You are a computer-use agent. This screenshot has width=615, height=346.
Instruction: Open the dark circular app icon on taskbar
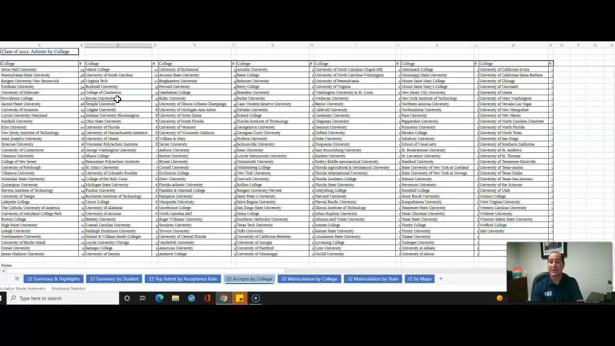click(256, 298)
